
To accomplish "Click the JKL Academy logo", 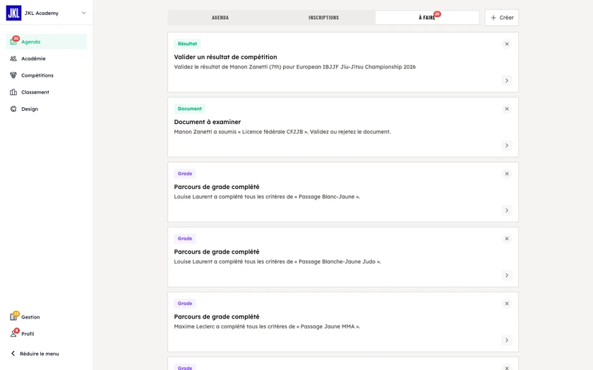I will pos(13,13).
